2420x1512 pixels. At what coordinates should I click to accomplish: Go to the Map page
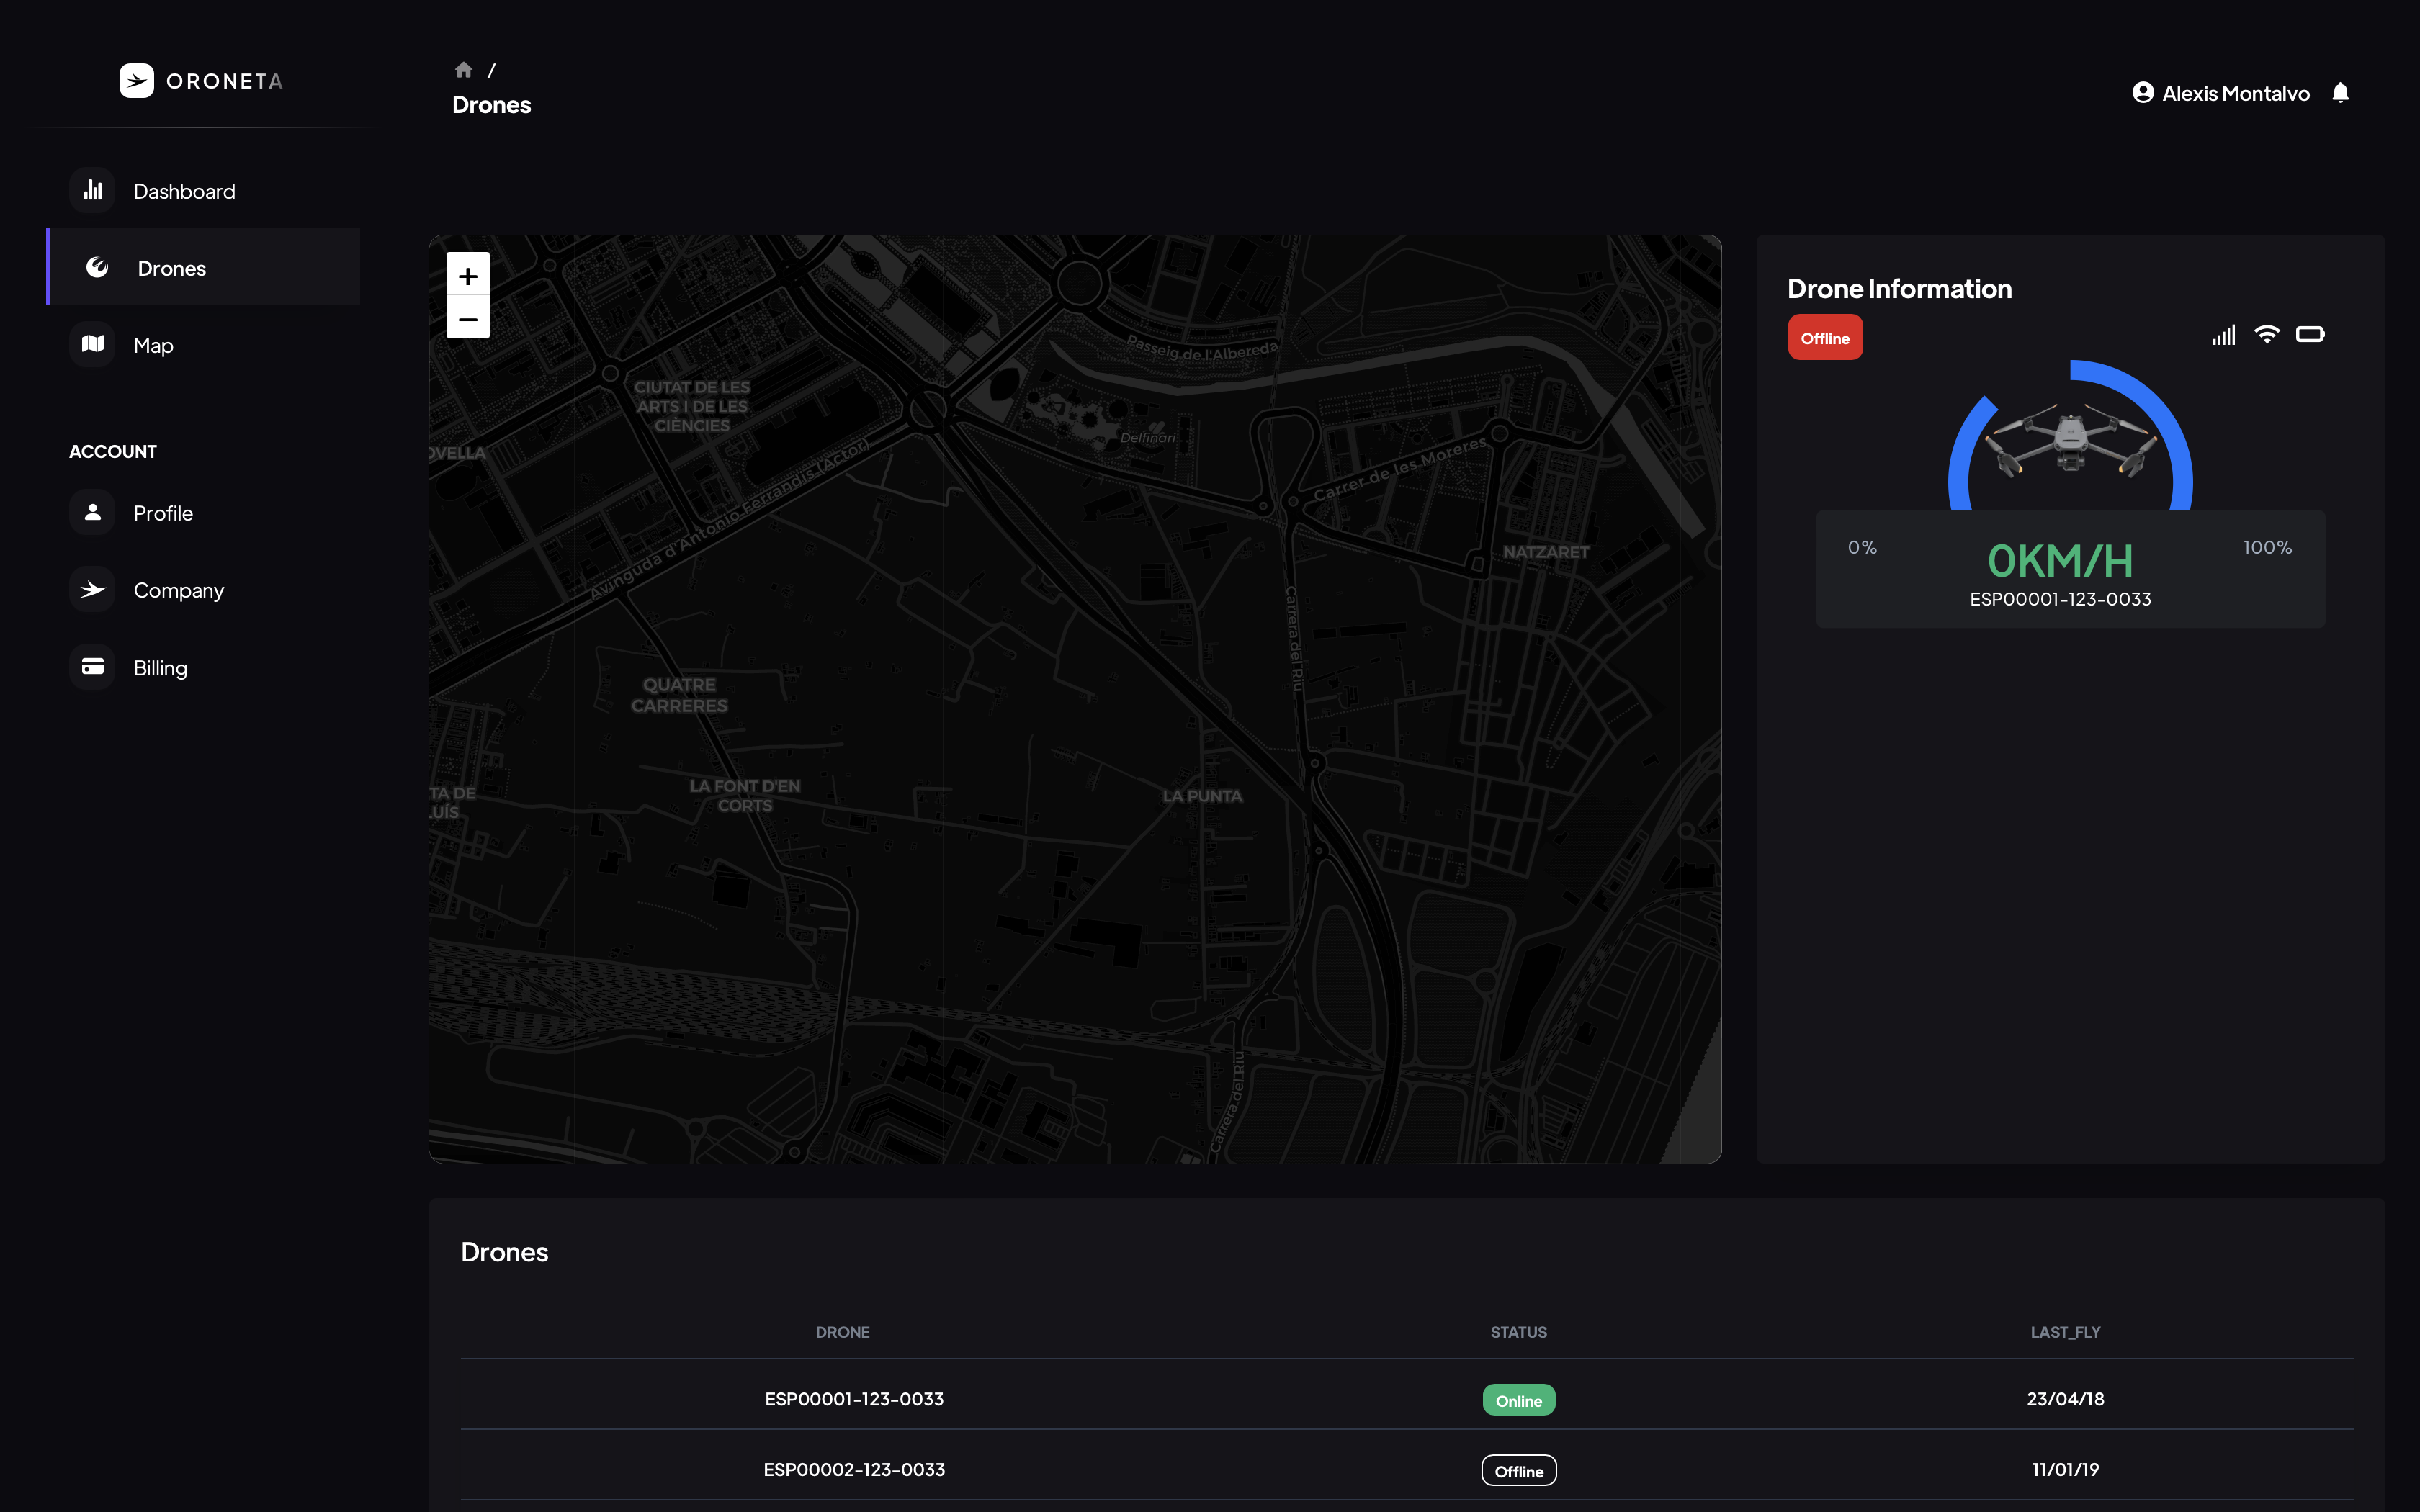coord(153,345)
